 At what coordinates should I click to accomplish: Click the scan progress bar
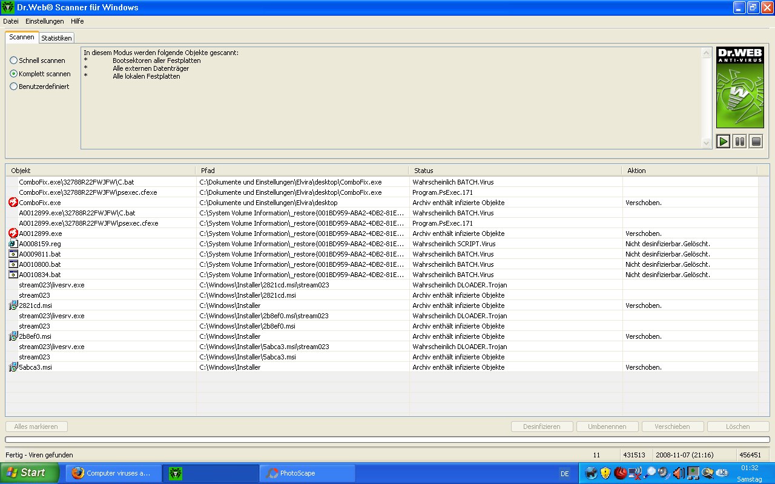(x=387, y=440)
